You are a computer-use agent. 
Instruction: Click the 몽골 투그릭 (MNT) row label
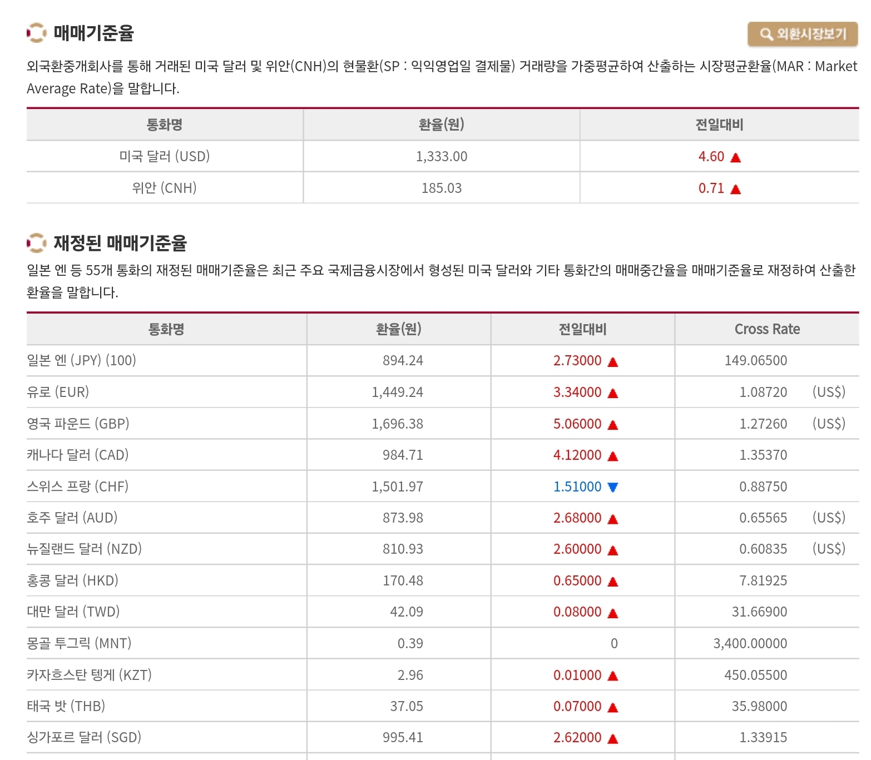click(79, 643)
